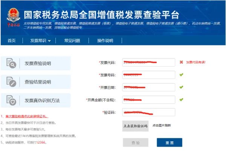Focus the 验证码 input field
This screenshot has height=156, width=226.
[149, 112]
